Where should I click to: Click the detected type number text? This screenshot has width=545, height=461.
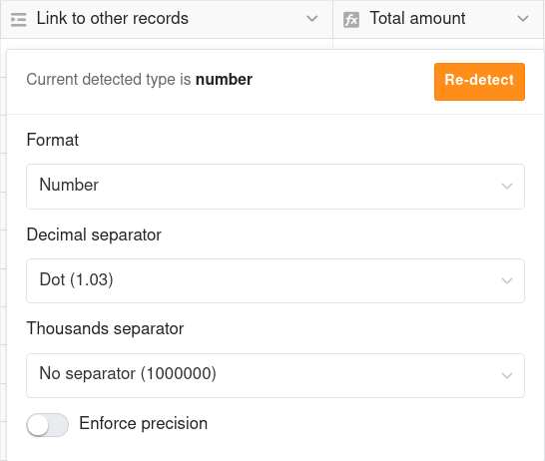click(224, 80)
